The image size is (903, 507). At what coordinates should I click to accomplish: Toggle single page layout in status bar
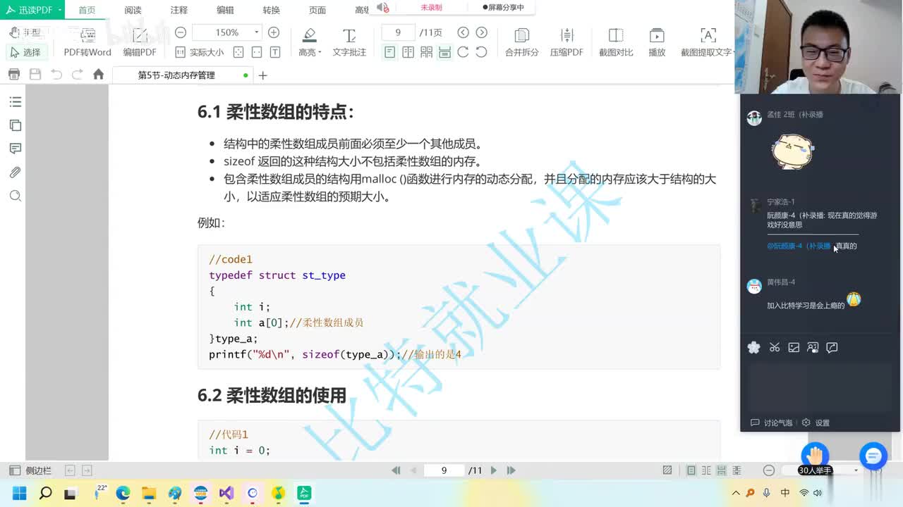coord(691,470)
